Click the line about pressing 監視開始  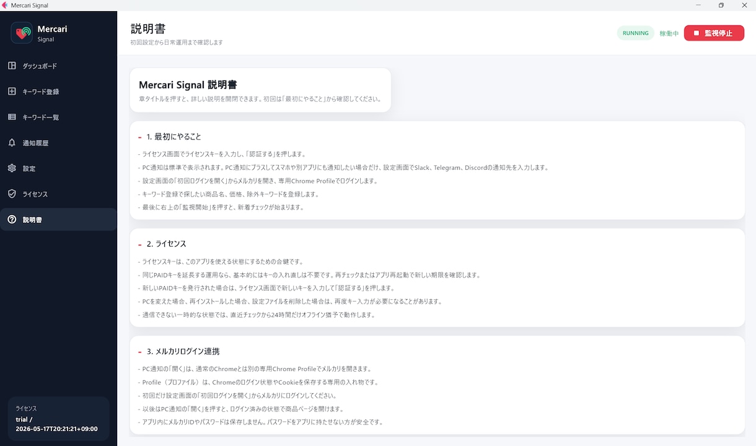[x=221, y=208]
